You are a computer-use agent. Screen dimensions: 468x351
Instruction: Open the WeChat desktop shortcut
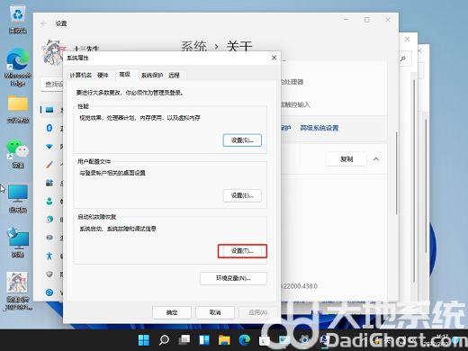coord(18,153)
